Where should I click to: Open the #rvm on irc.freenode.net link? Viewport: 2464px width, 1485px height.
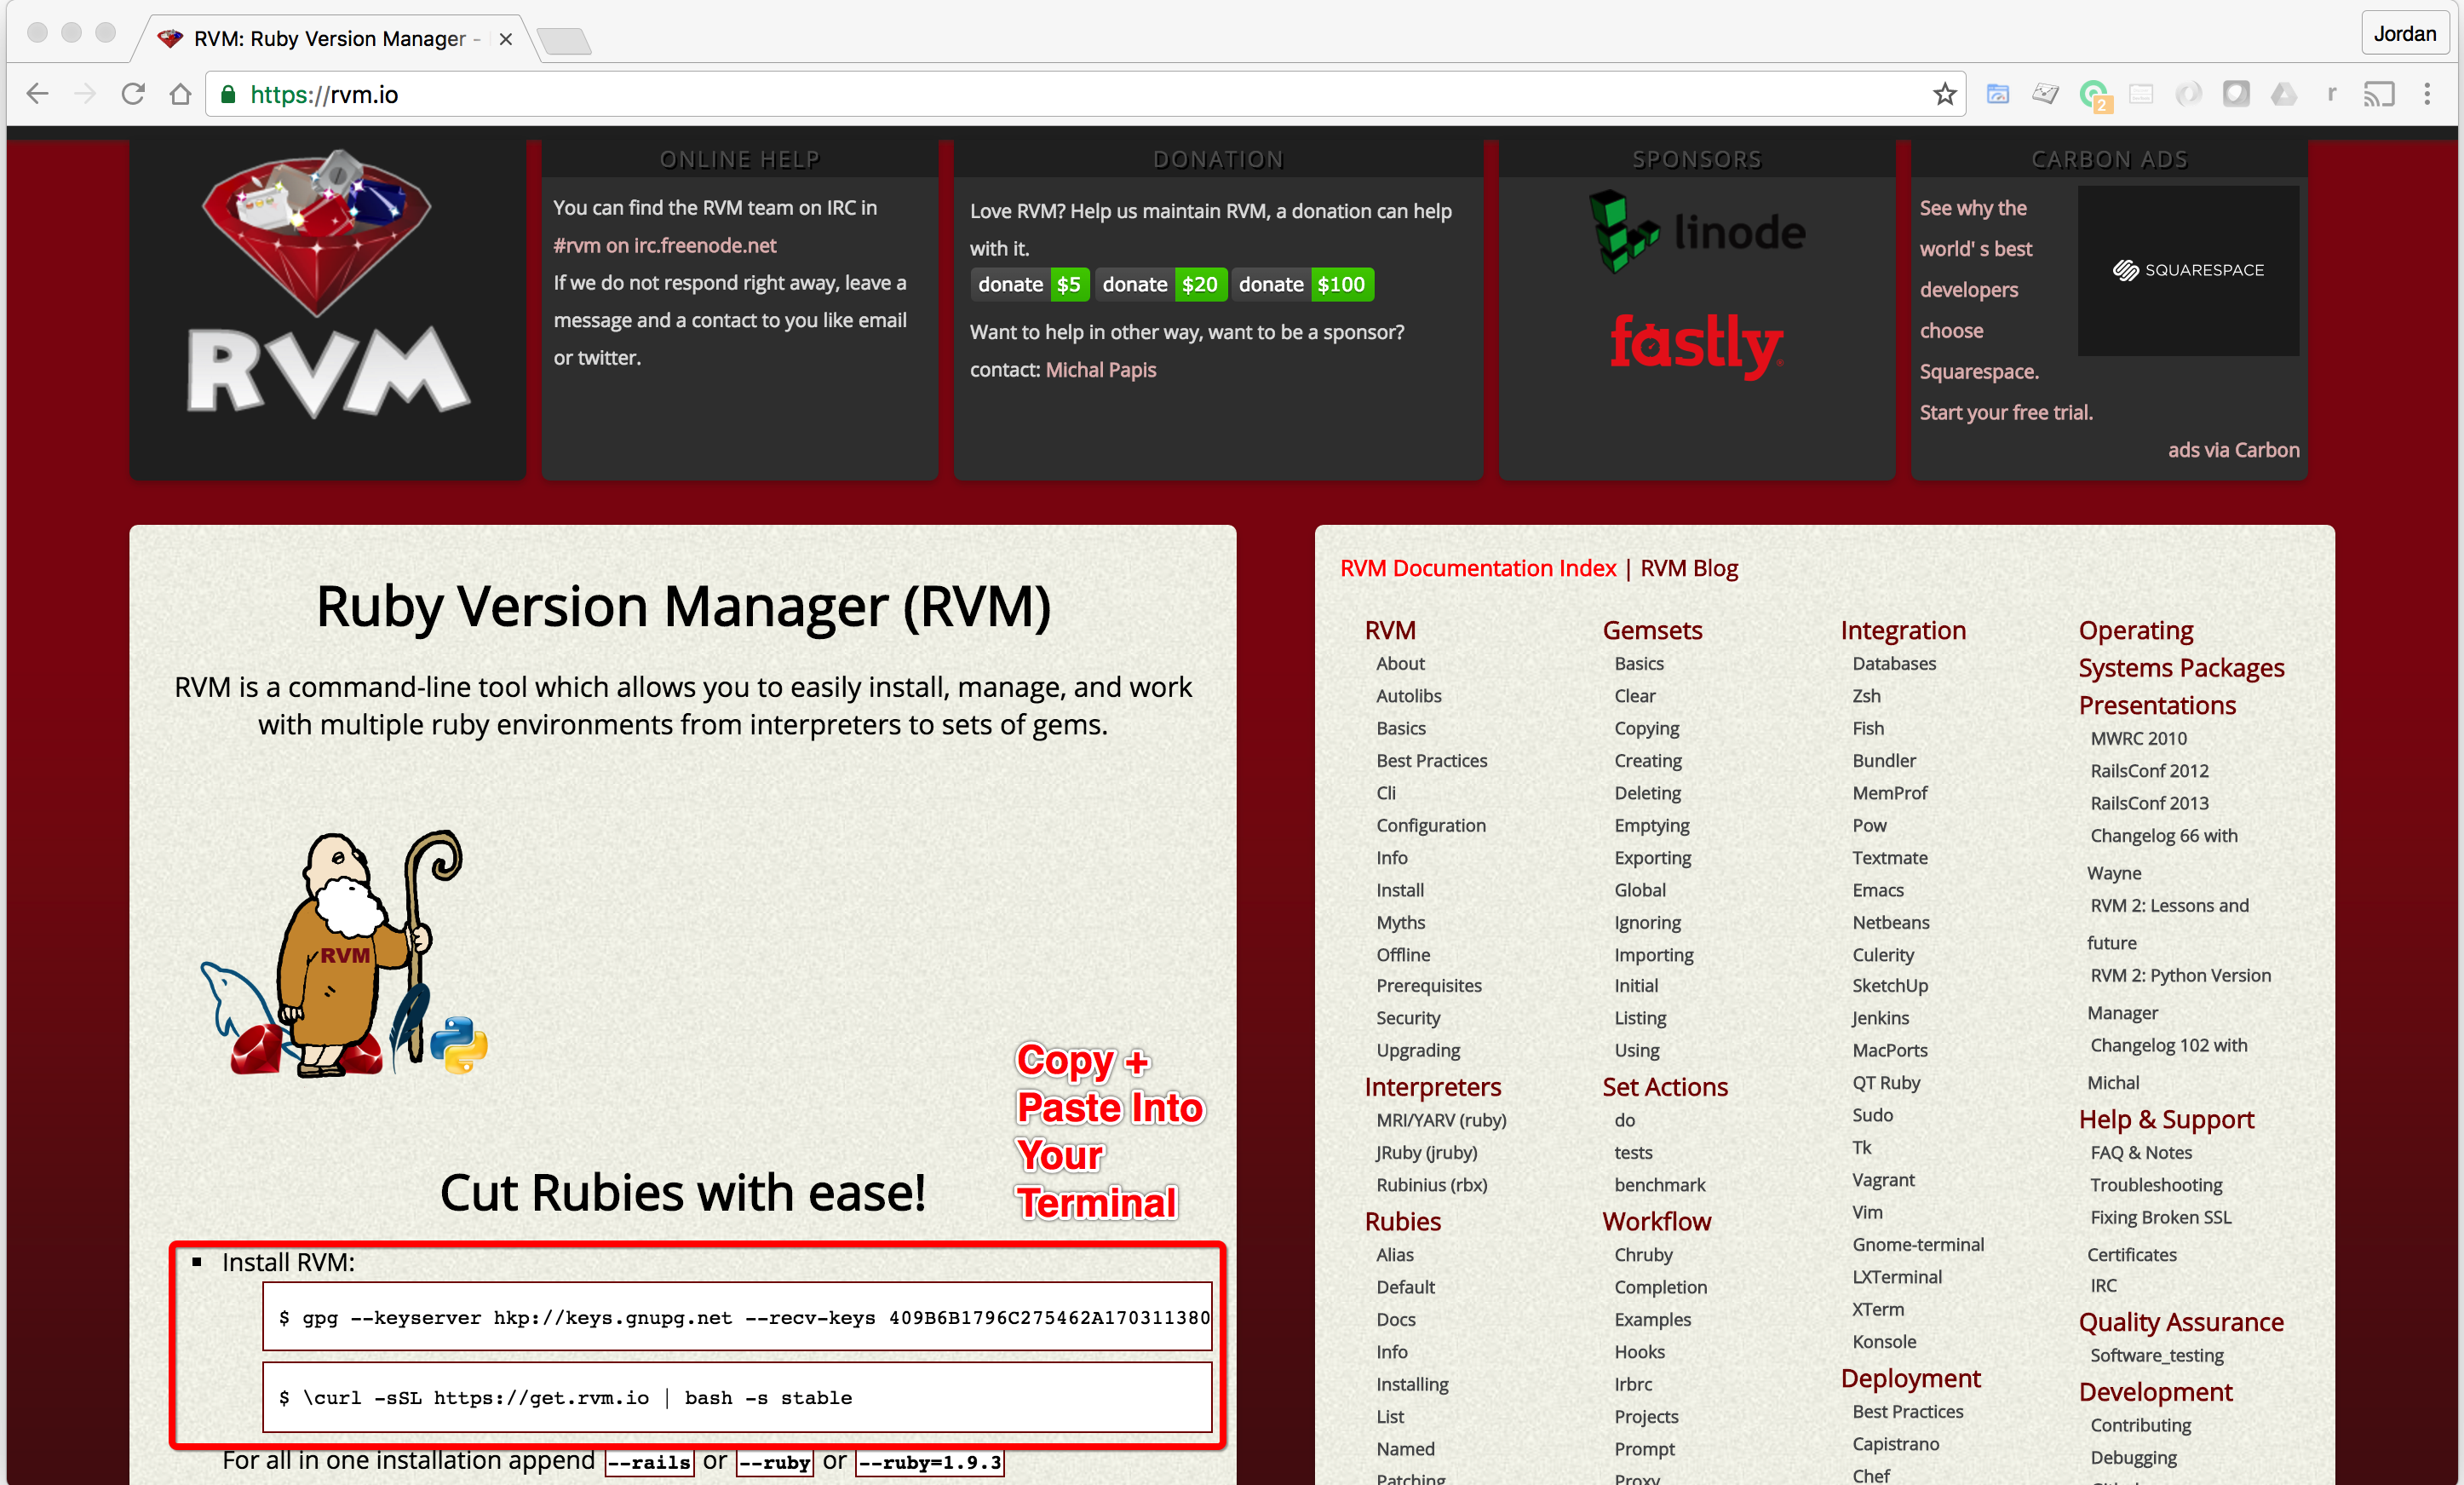click(x=665, y=245)
